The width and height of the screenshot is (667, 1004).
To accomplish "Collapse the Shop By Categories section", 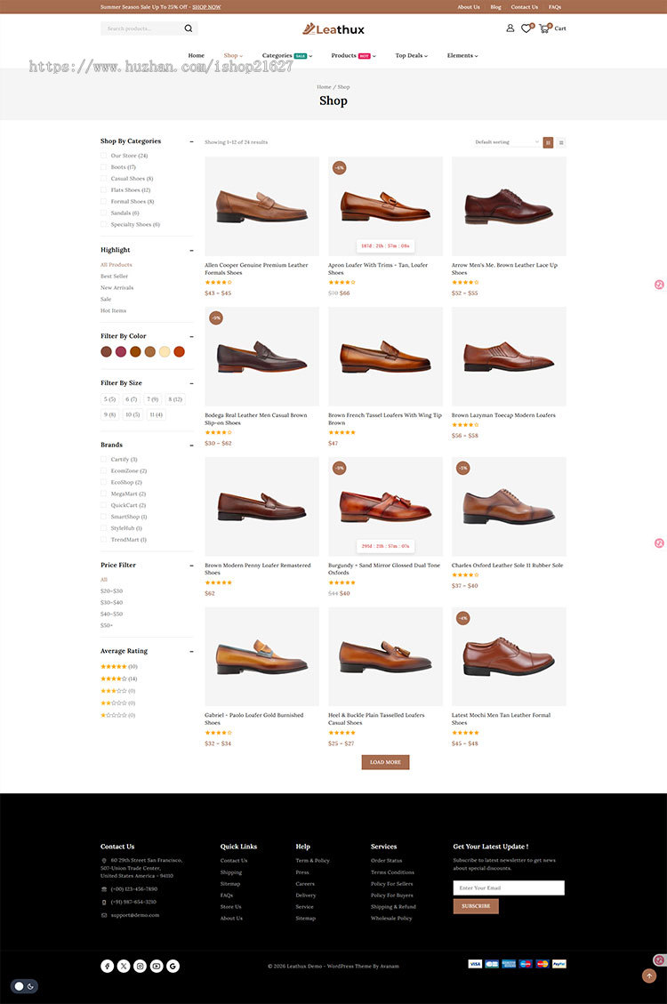I will 190,141.
